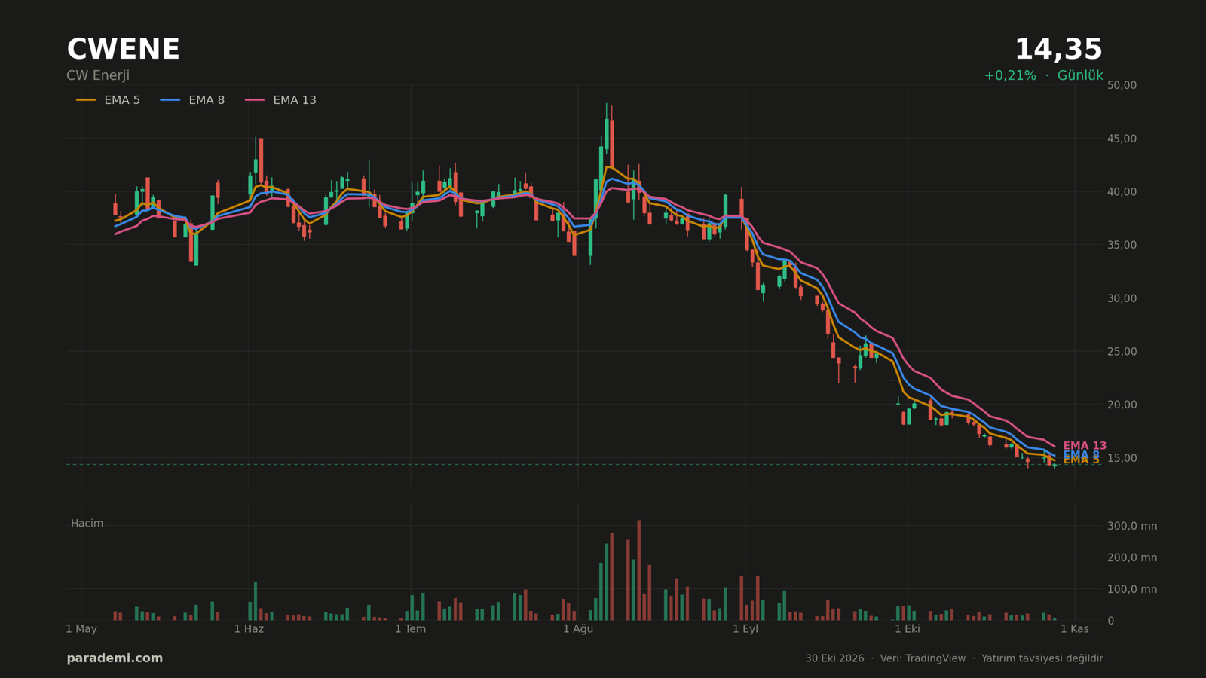Screen dimensions: 1206x678
Task: Click the 1 Eyl date label
Action: [x=745, y=629]
